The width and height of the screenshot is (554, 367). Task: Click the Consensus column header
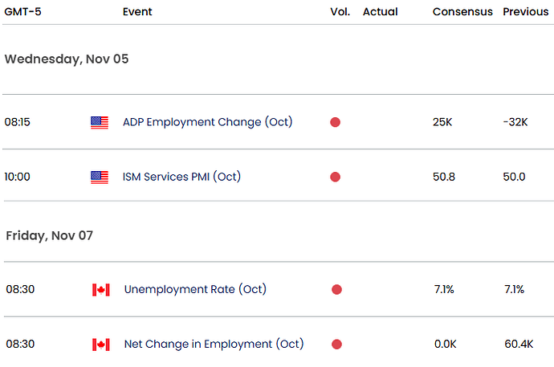point(462,12)
